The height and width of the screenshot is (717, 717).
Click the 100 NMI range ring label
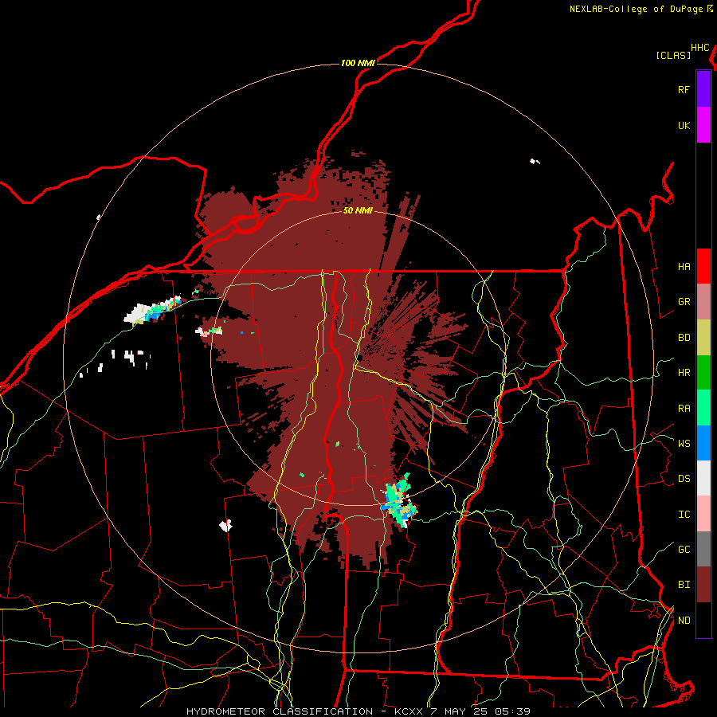pos(358,63)
